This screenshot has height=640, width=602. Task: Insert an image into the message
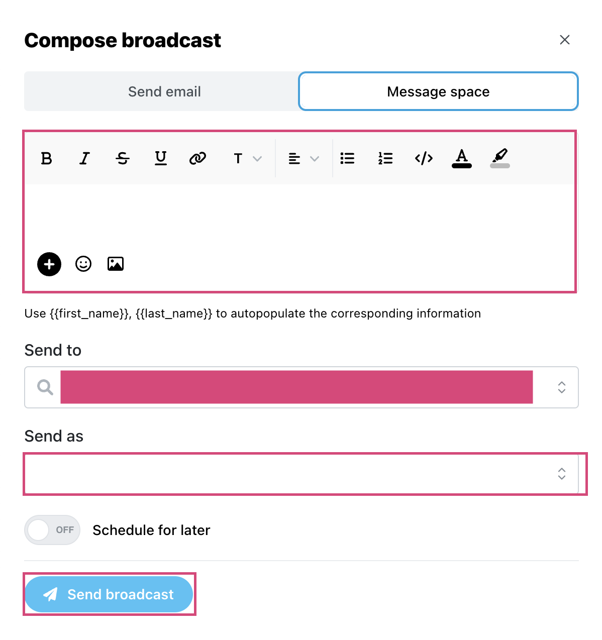coord(116,264)
